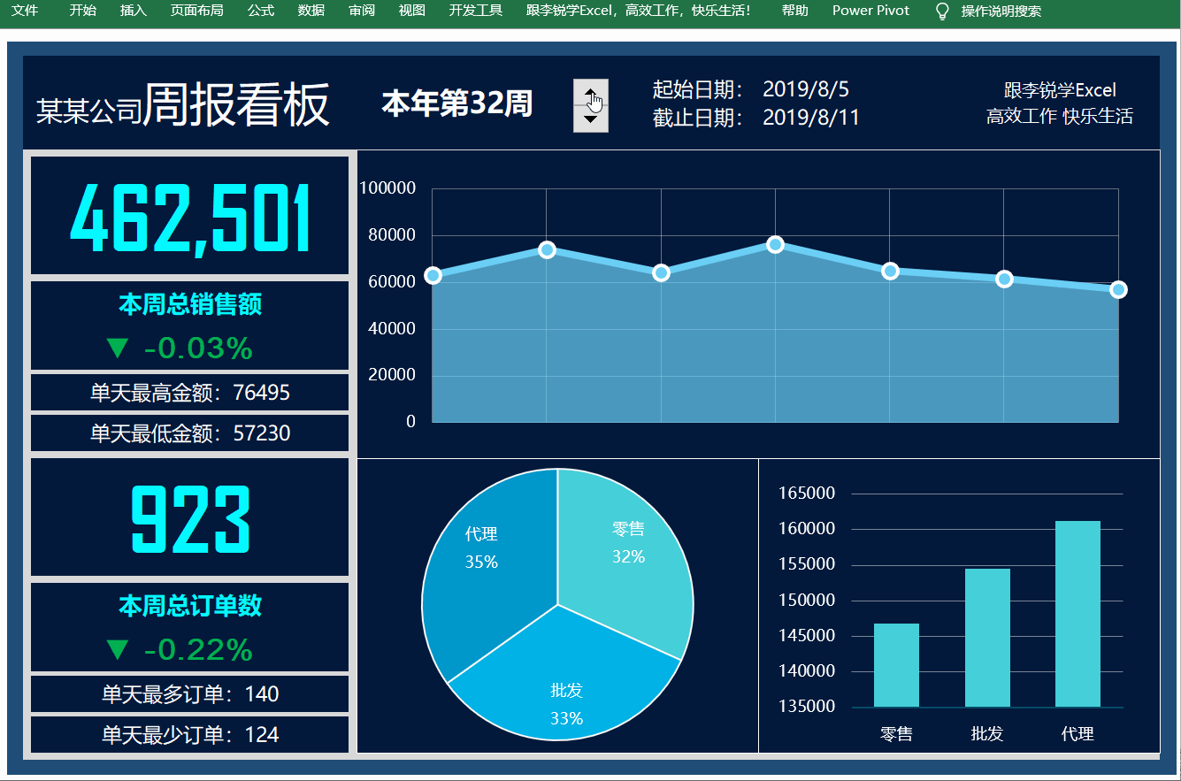Click the last data marker on line chart

click(1118, 289)
